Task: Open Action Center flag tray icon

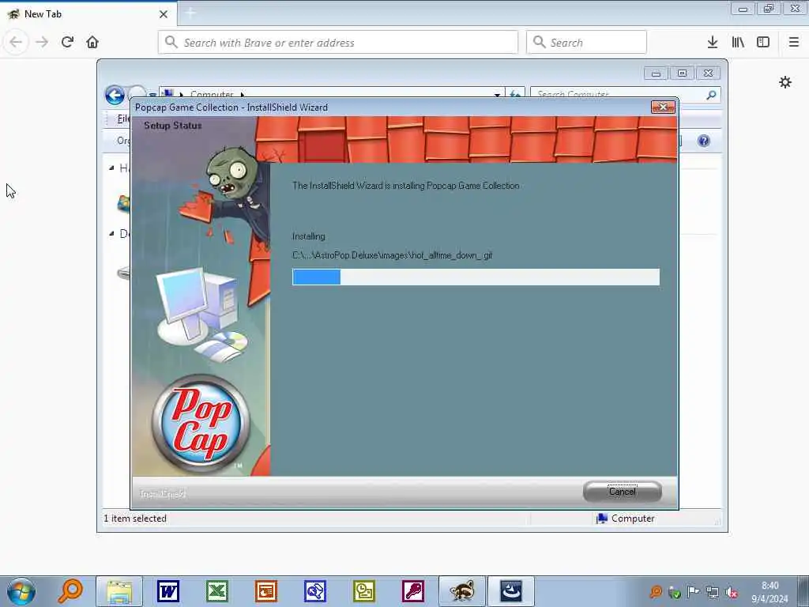Action: click(694, 592)
